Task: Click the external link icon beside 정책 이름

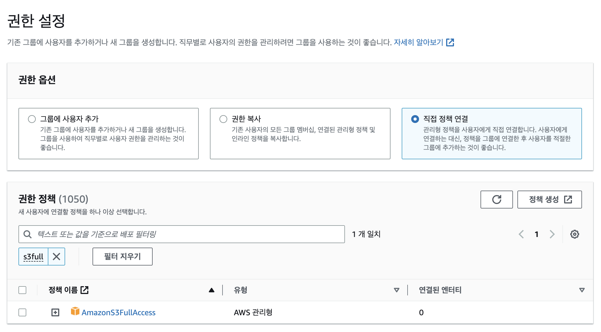Action: pyautogui.click(x=84, y=290)
